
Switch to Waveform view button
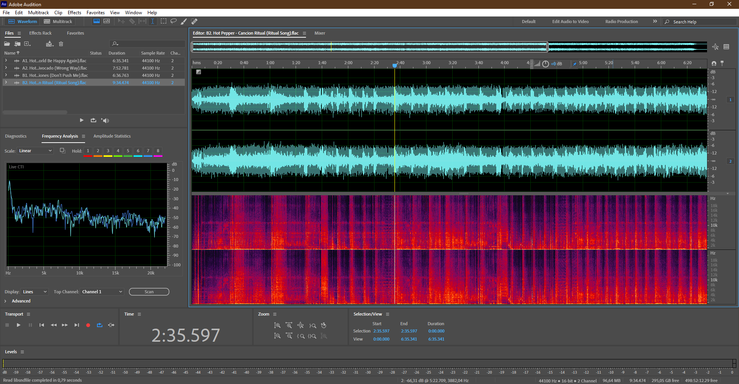click(x=23, y=22)
